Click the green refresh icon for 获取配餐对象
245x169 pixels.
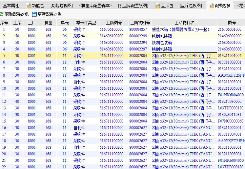[x=2, y=14]
